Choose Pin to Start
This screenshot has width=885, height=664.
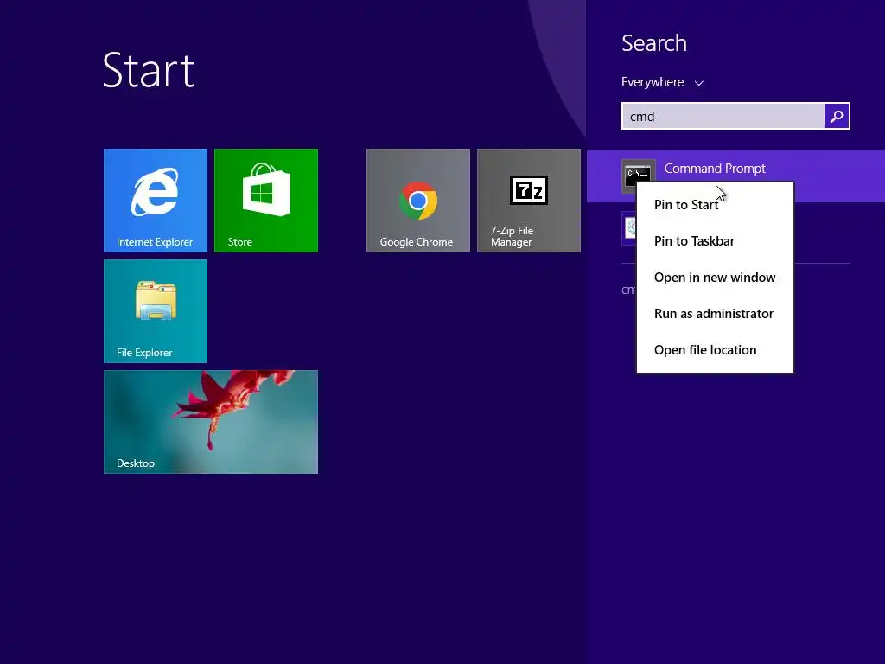coord(715,204)
